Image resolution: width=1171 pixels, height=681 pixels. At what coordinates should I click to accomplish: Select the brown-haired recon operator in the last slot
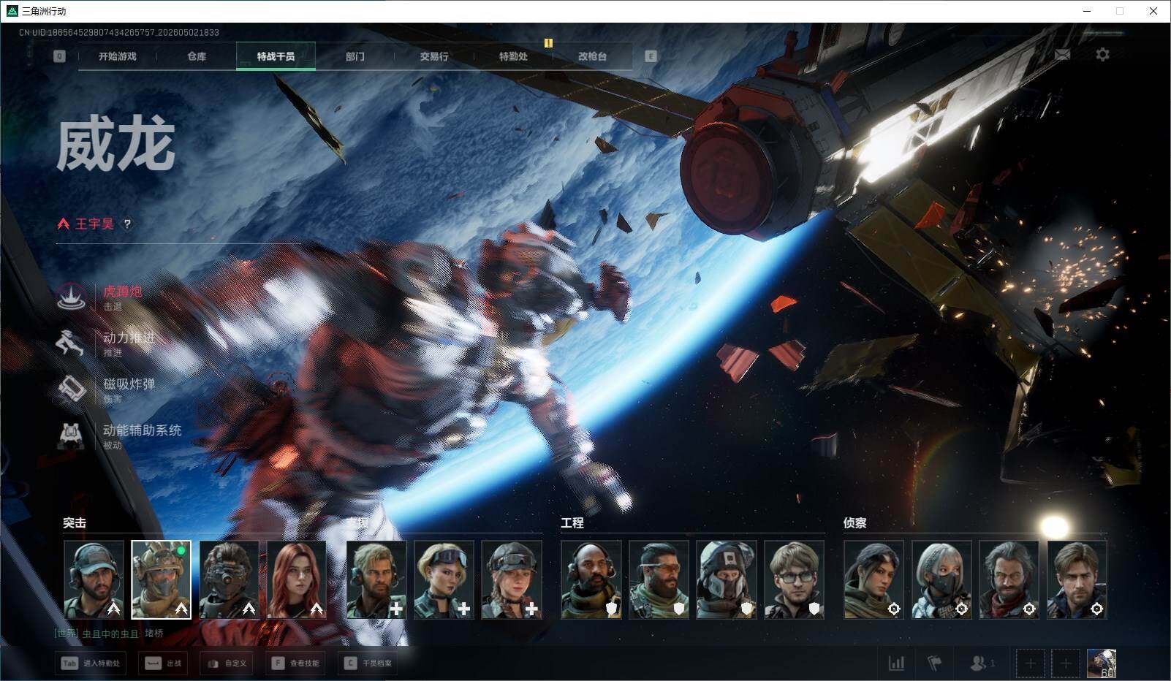(x=1077, y=580)
